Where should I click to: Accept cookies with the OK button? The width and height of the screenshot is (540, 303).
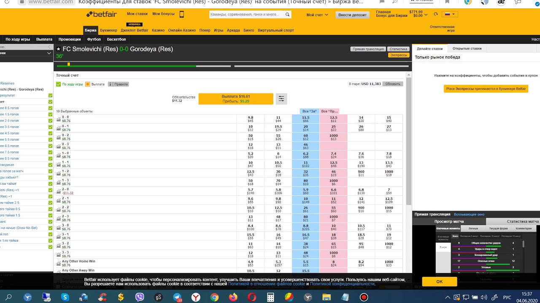440,282
